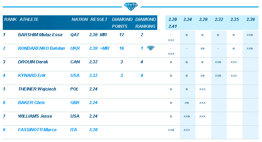Click the ATHLETE column header
This screenshot has width=262, height=142.
[29, 19]
